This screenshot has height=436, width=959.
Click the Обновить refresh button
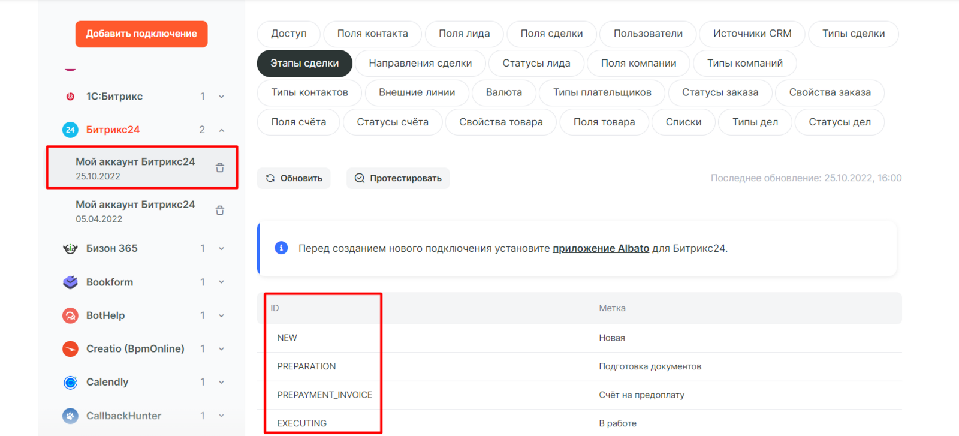point(294,178)
